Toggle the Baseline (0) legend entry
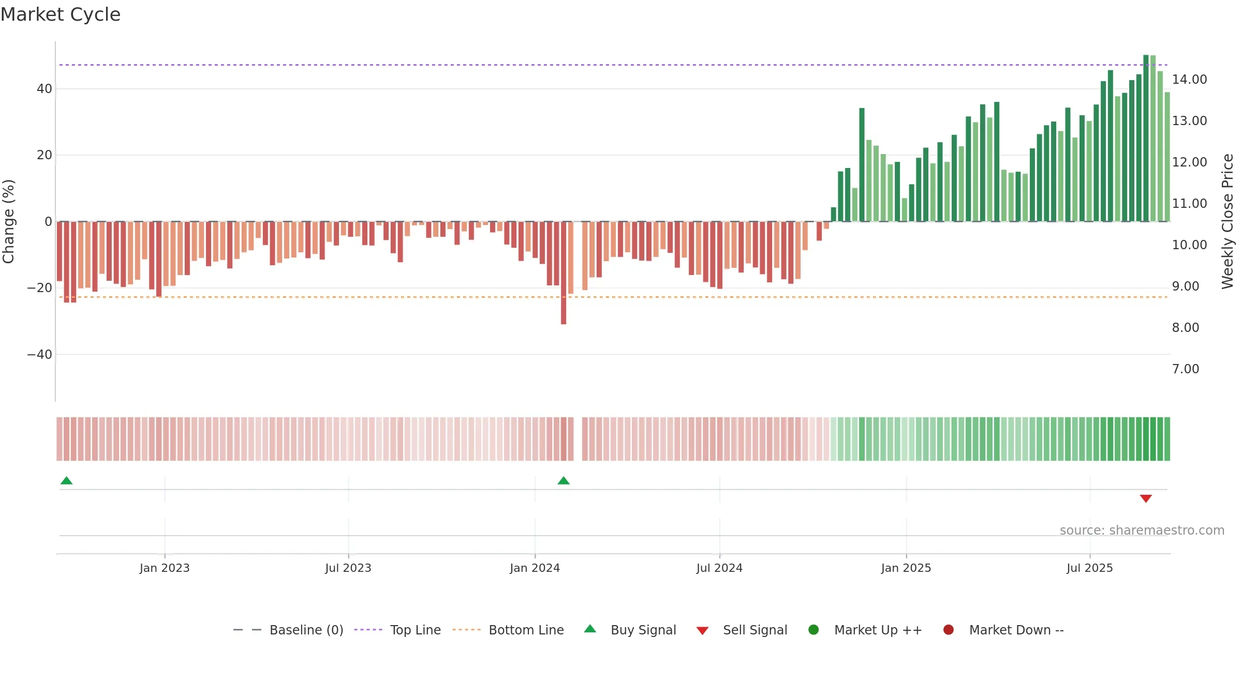Viewport: 1242px width, 698px height. click(288, 630)
